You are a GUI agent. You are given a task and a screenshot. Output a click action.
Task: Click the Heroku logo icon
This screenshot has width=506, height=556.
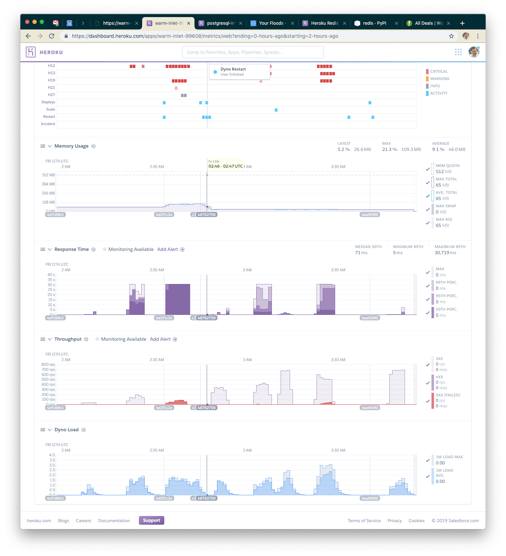tap(31, 52)
